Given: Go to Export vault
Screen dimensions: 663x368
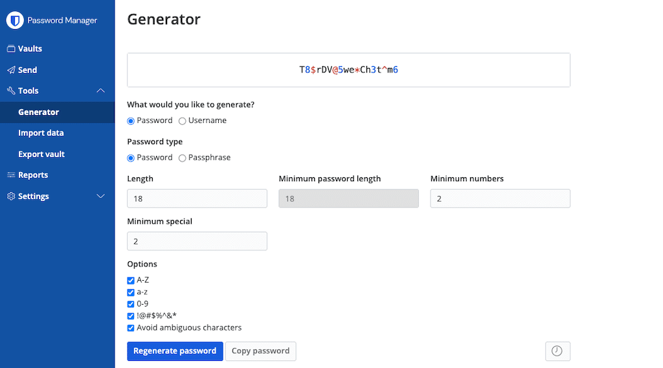Looking at the screenshot, I should click(x=41, y=155).
